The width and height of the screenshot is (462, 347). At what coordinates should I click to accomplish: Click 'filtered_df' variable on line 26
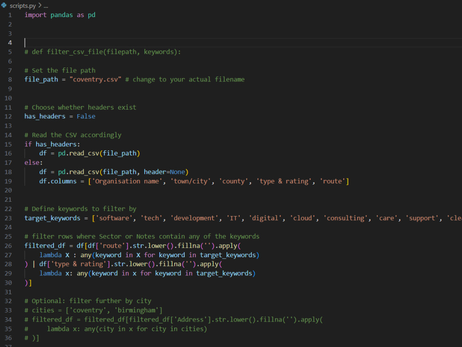coord(45,246)
